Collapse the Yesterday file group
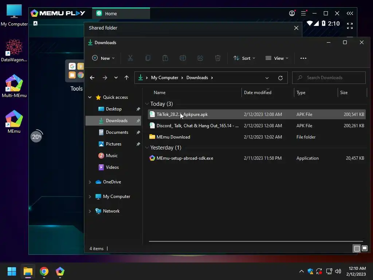 pyautogui.click(x=147, y=148)
